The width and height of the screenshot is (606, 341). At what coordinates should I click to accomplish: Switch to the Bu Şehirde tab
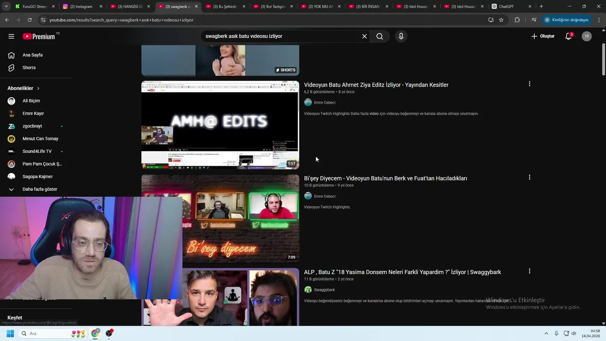[x=222, y=7]
